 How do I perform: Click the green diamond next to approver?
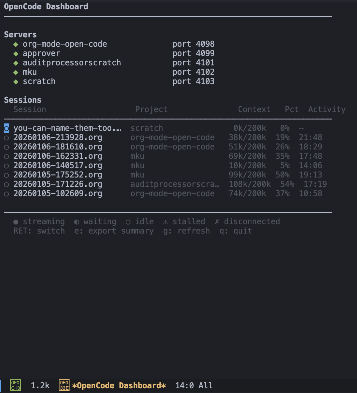click(x=16, y=54)
